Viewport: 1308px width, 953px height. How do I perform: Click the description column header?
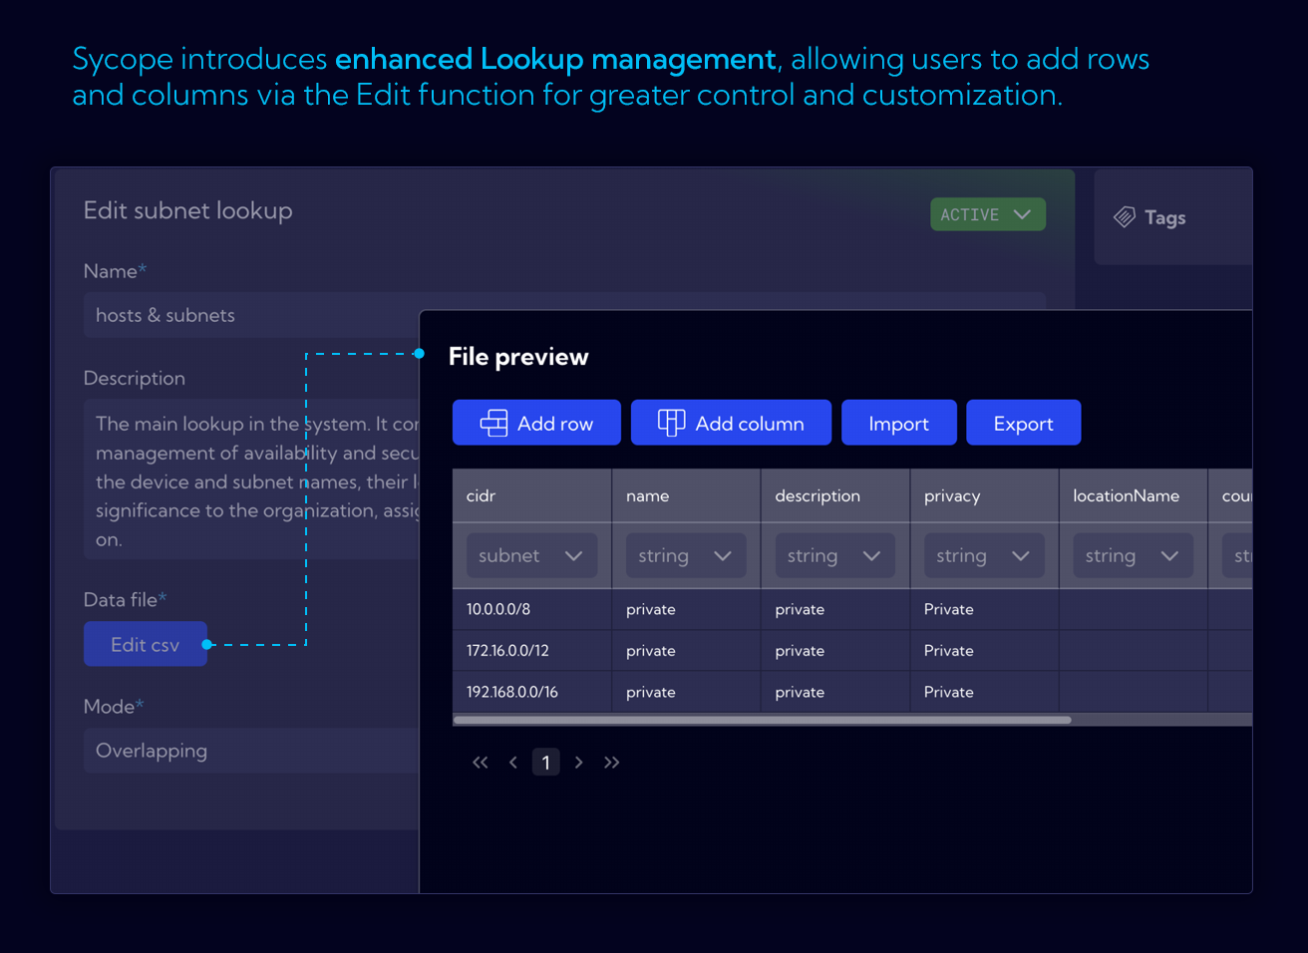point(835,495)
